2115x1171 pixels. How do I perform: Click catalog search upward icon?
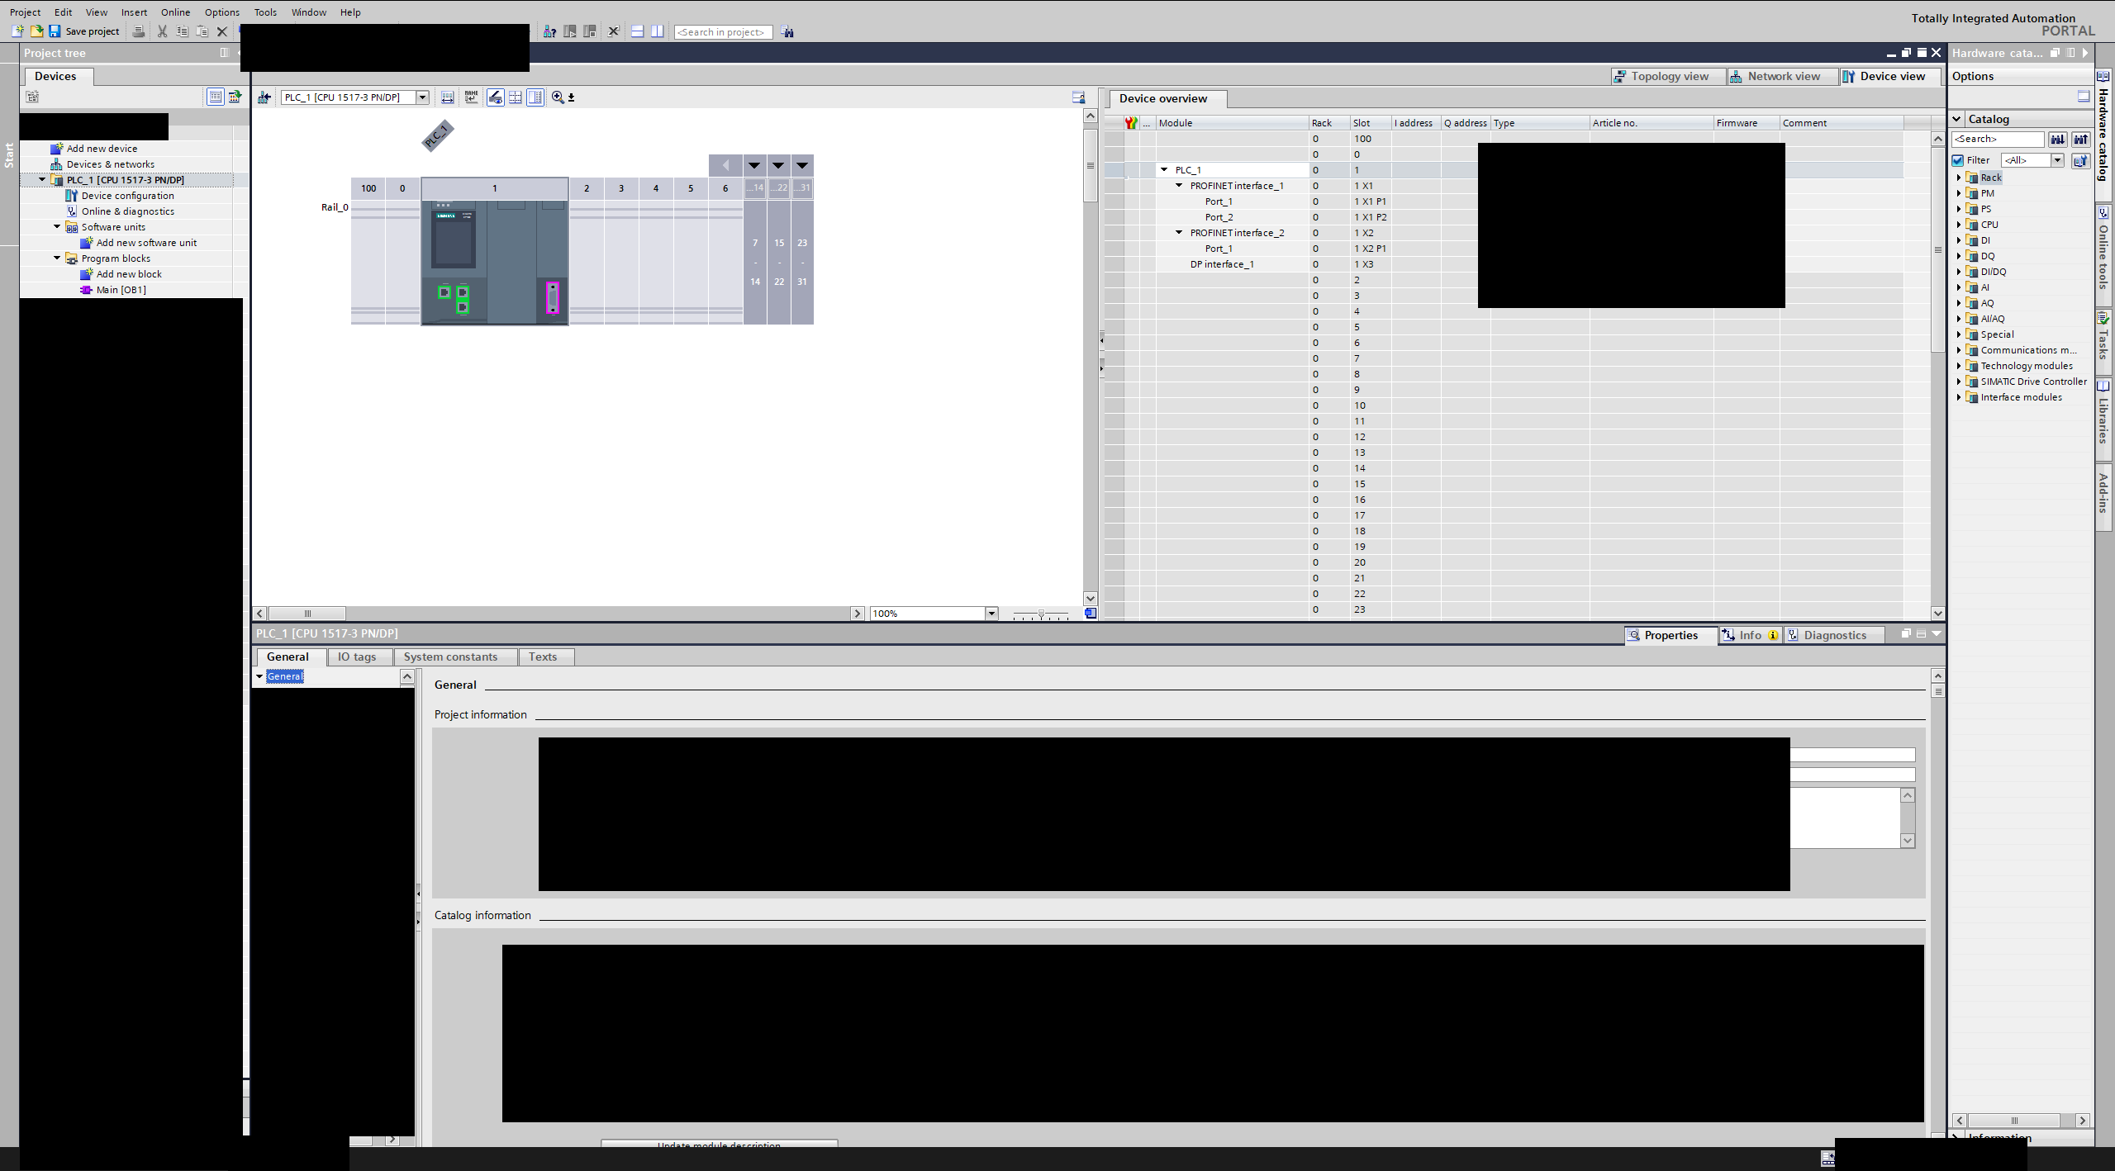2080,139
